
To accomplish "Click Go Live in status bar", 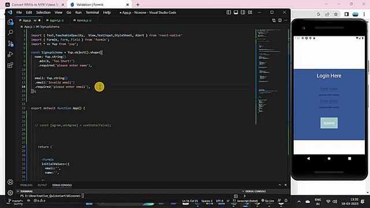I will [x=268, y=200].
